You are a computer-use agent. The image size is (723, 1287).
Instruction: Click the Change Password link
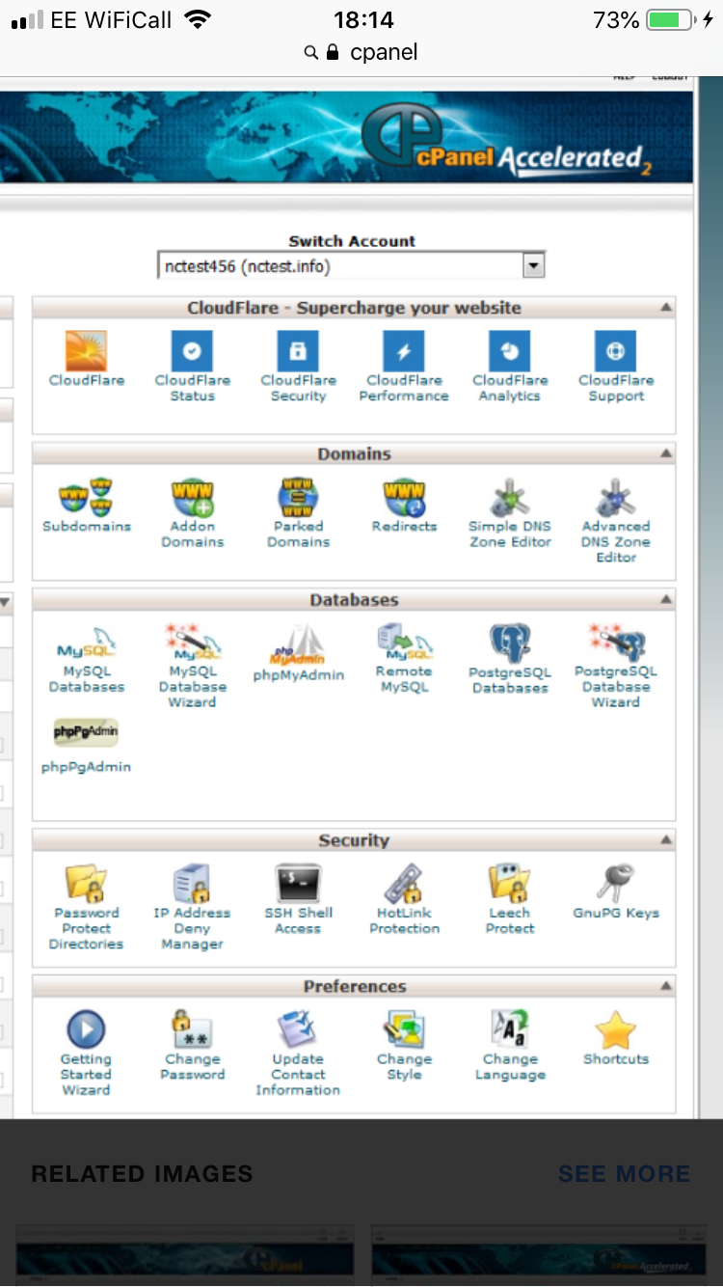click(192, 1066)
